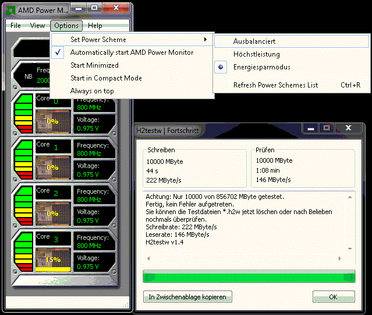Click the Core 2 CPU usage thumbnail
Image resolution: width=372 pixels, height=315 pixels.
click(x=53, y=213)
